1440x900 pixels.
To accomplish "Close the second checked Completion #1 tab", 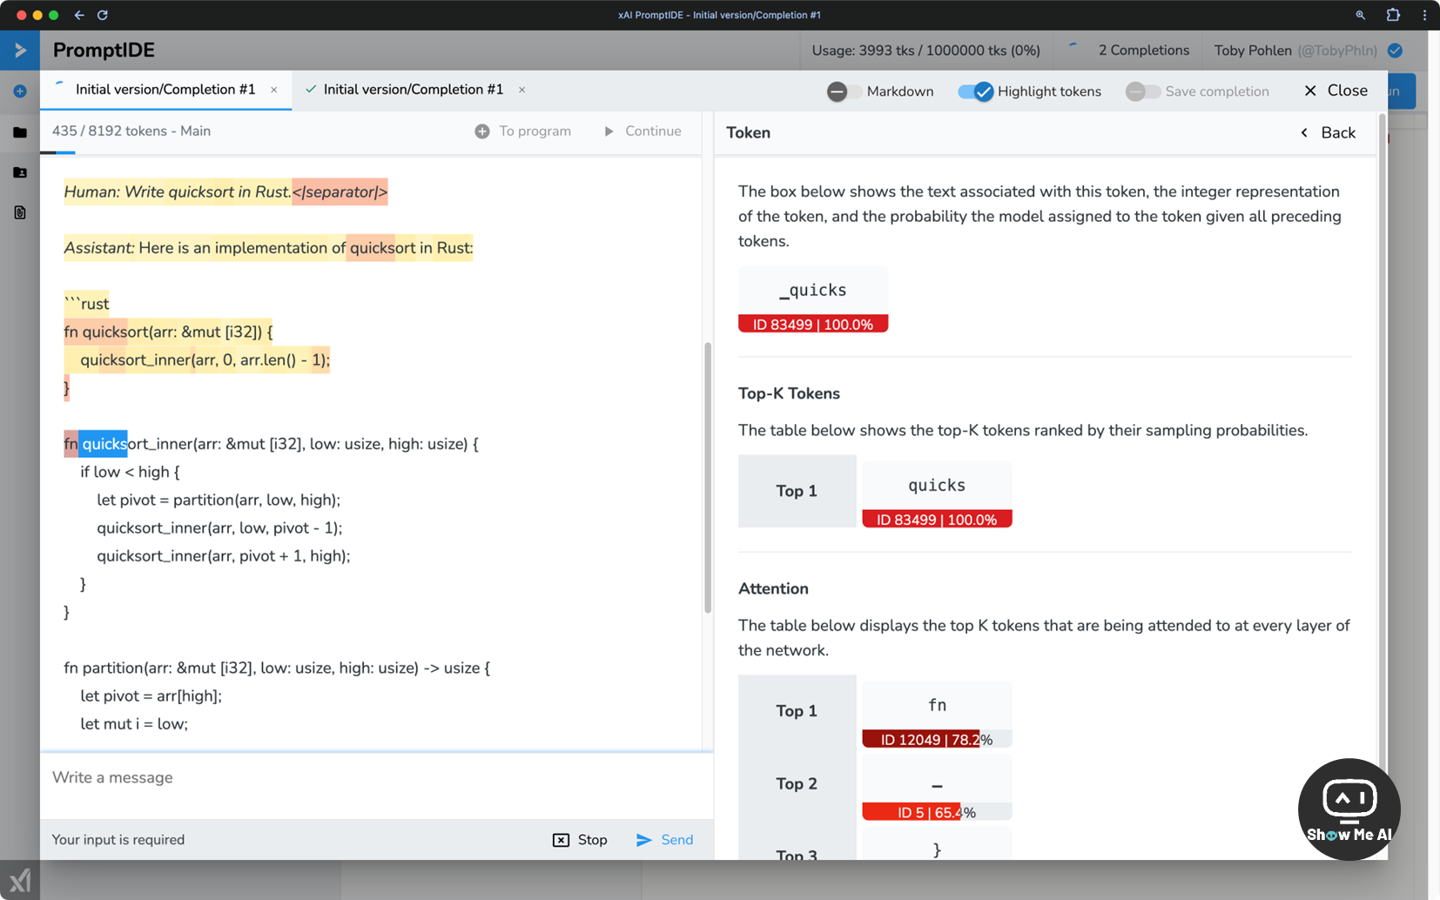I will tap(521, 90).
